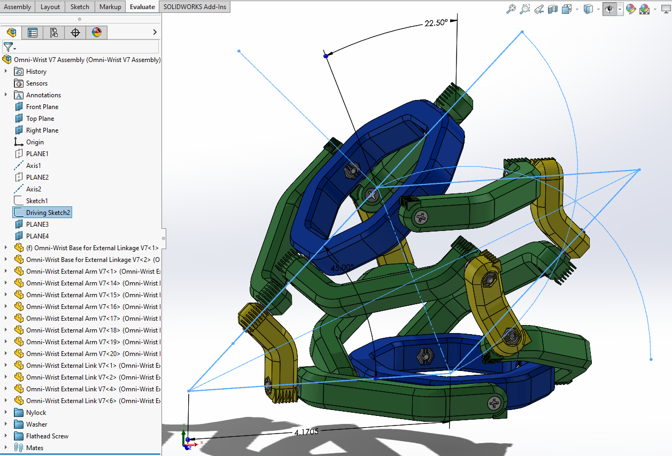This screenshot has height=456, width=672.
Task: Select Driving Sketch2 in the feature tree
Action: (x=48, y=213)
